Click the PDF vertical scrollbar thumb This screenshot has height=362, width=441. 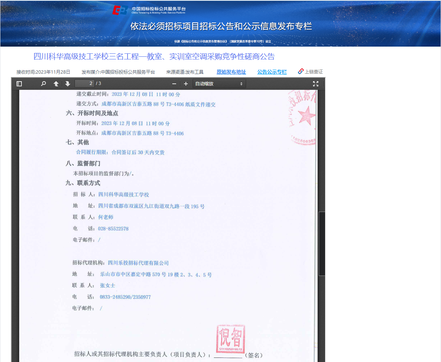(322, 243)
